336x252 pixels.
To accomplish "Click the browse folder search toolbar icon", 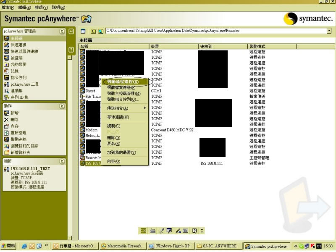I will [x=100, y=31].
